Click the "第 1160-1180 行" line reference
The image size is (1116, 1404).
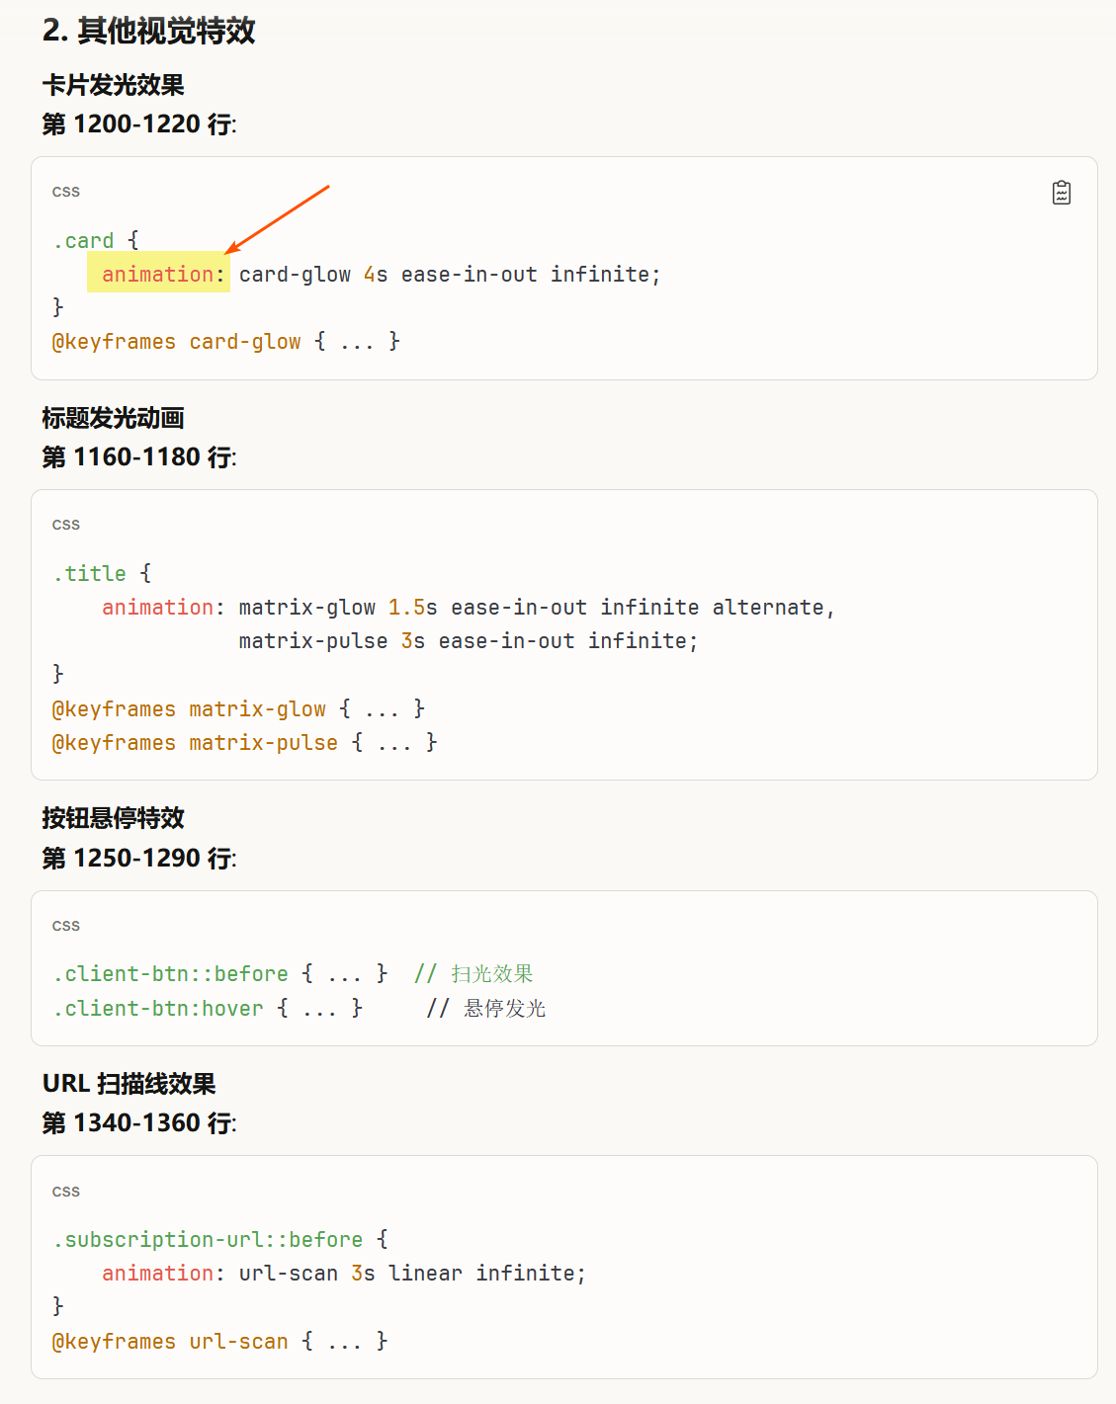139,457
